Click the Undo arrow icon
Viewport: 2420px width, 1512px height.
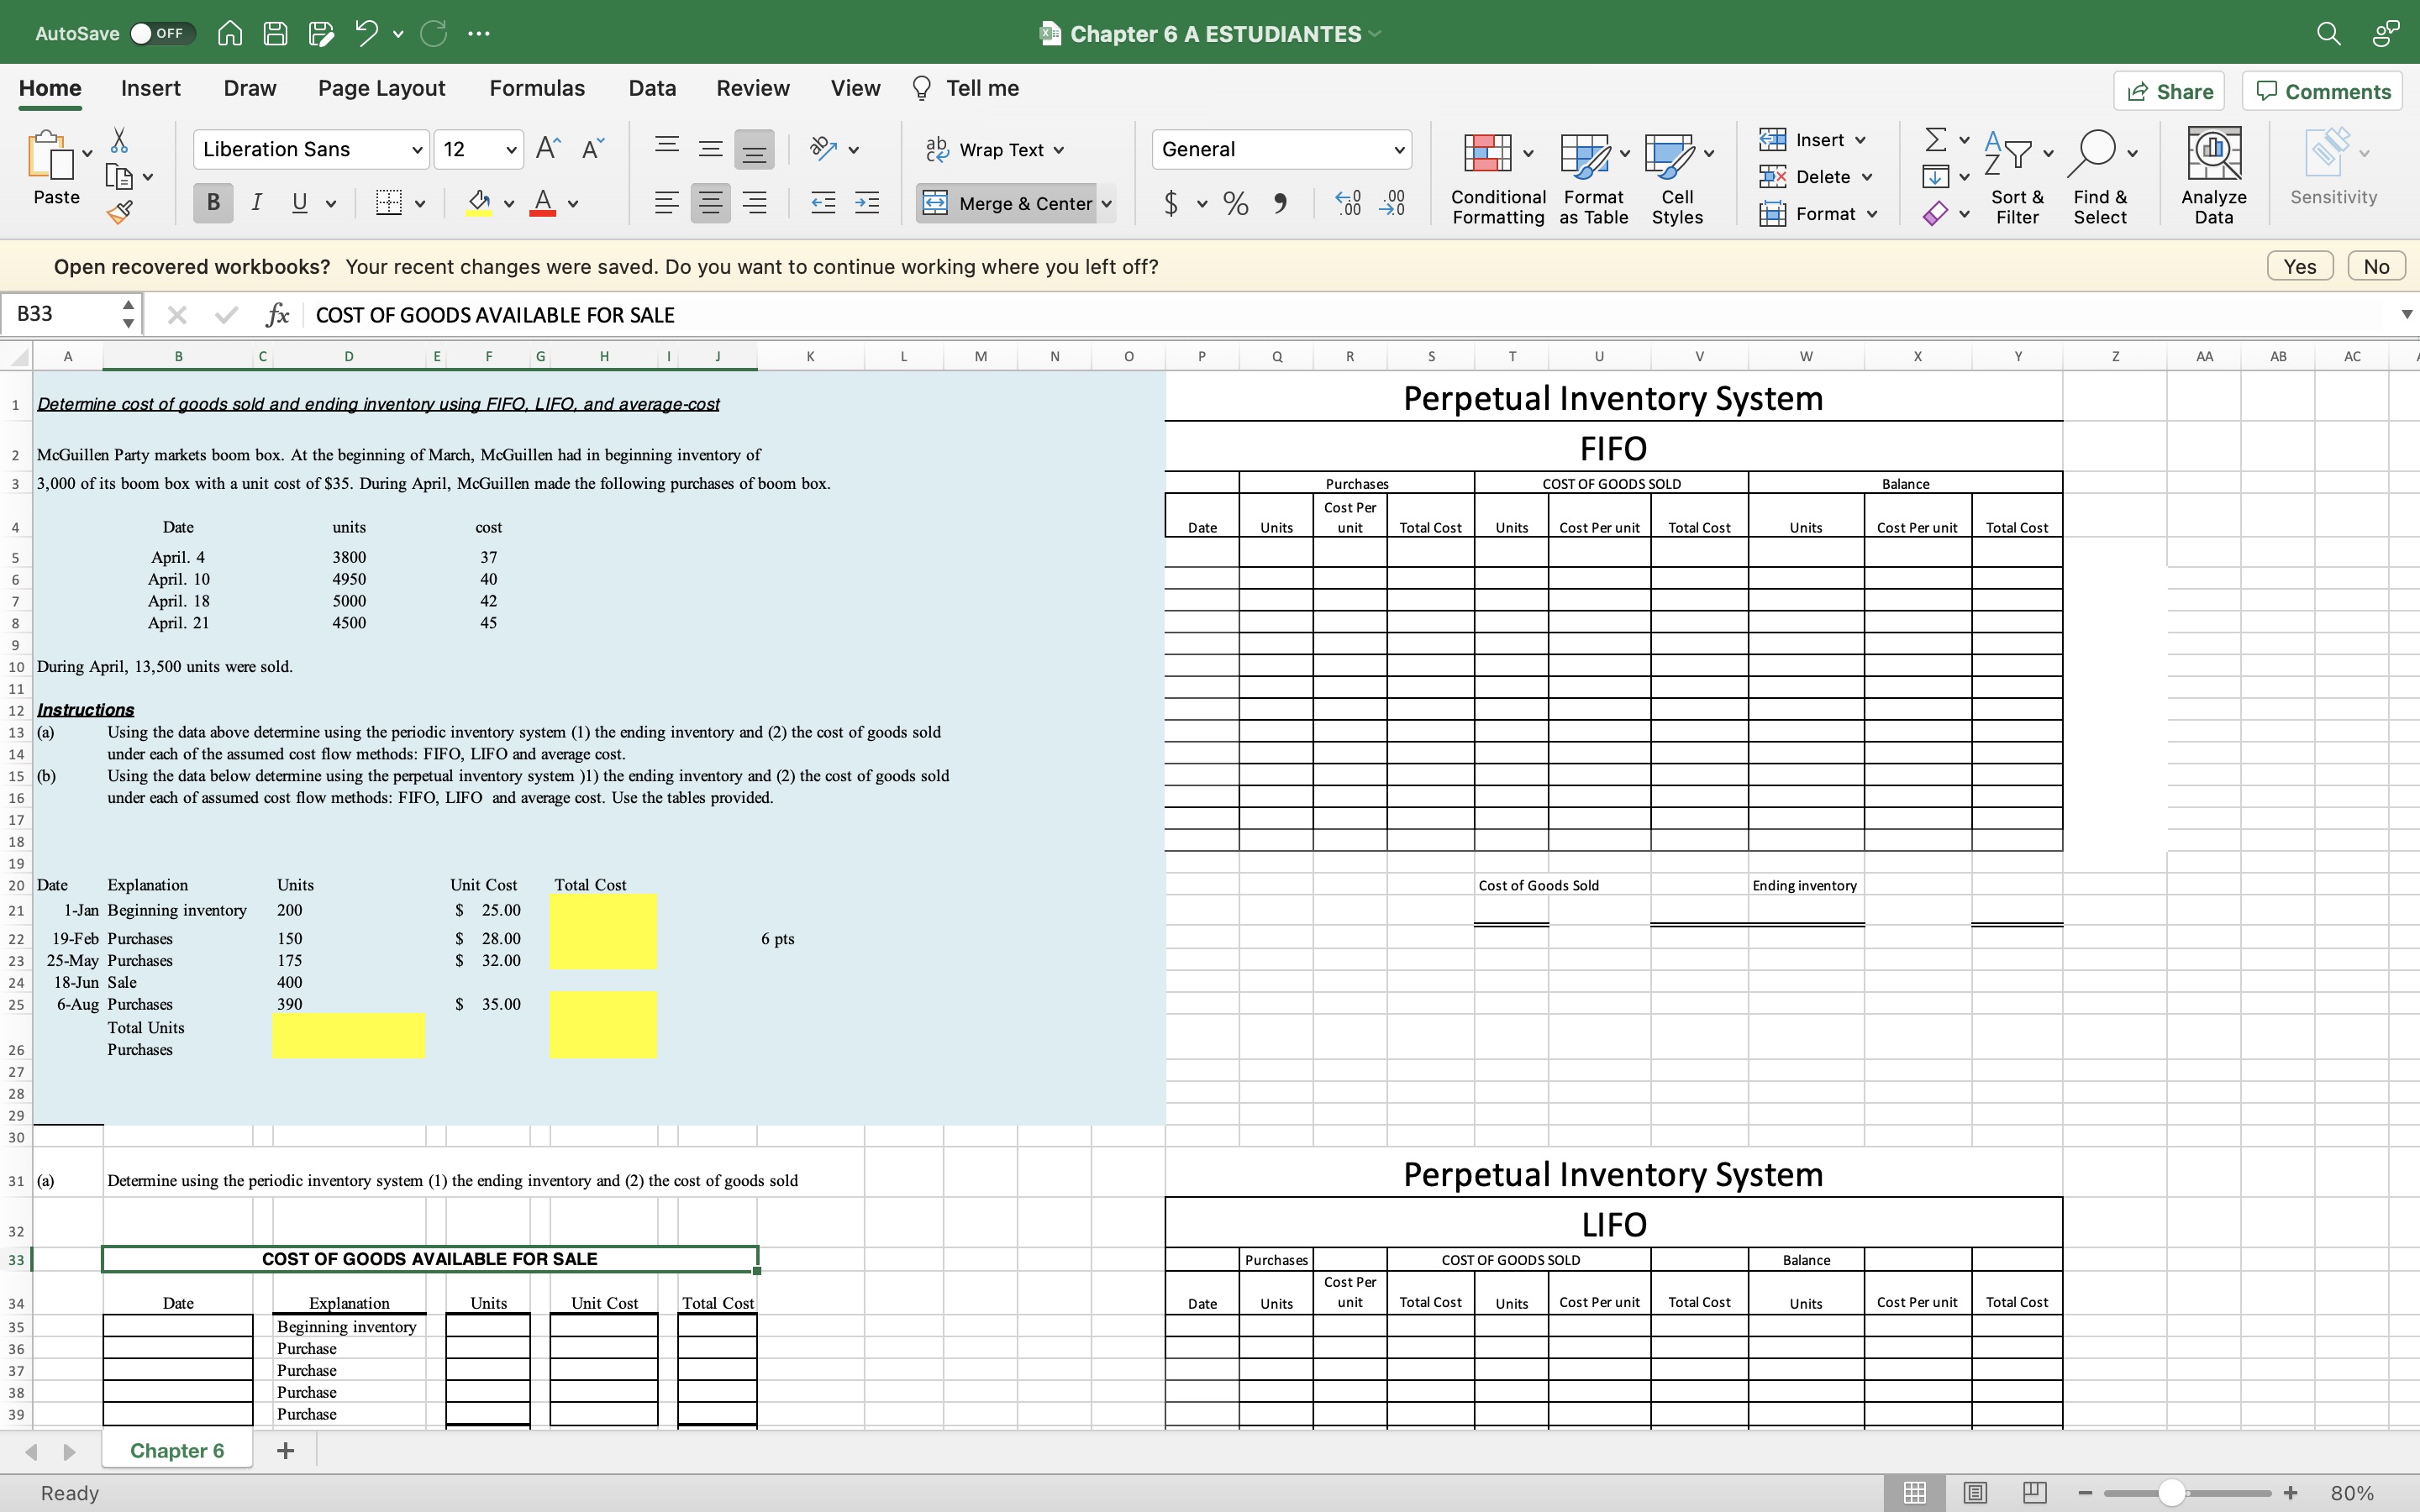click(x=366, y=34)
